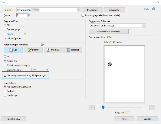The width and height of the screenshot is (161, 124).
Task: Click the blue Help question mark icon
Action: click(x=154, y=9)
